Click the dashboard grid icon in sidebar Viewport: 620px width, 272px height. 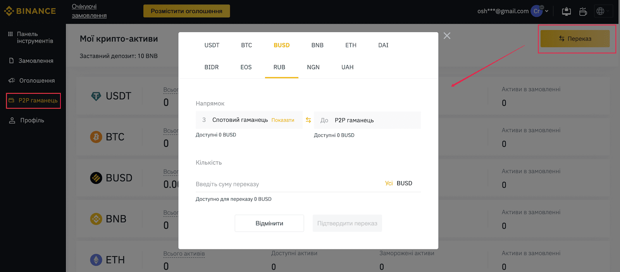click(x=10, y=34)
